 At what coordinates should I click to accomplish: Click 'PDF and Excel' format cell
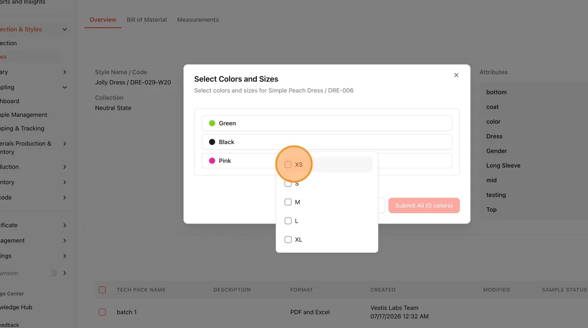pos(310,312)
